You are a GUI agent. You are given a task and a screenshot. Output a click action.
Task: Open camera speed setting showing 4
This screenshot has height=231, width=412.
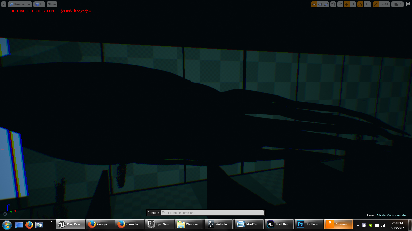[x=397, y=4]
